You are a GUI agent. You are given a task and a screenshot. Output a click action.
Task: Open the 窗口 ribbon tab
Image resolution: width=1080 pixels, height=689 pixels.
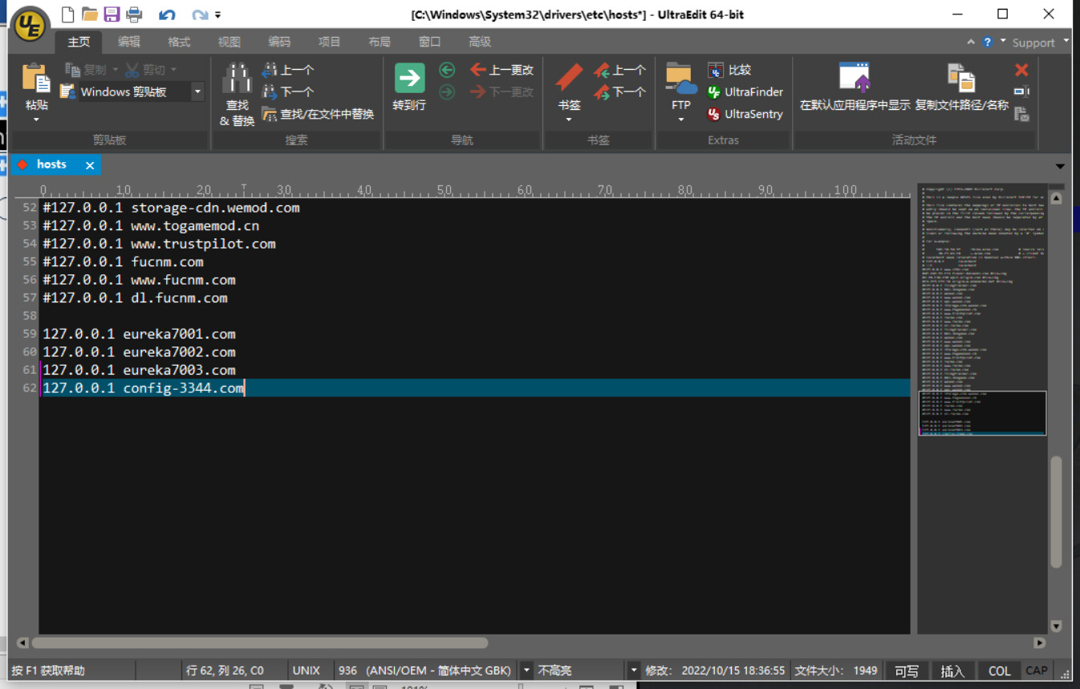pyautogui.click(x=429, y=42)
